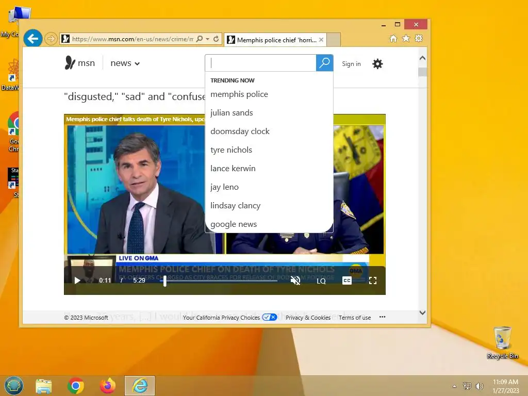Viewport: 528px width, 396px height.
Task: Click Internet Explorer taskbar icon
Action: [140, 386]
